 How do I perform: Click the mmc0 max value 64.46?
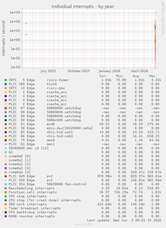click(154, 140)
